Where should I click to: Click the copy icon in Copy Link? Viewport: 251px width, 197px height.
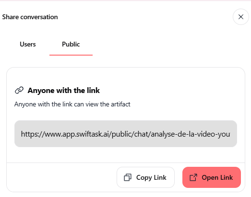(128, 177)
